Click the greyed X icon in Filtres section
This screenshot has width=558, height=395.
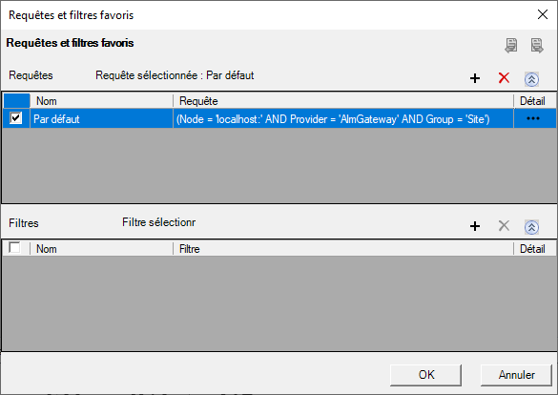pos(504,225)
